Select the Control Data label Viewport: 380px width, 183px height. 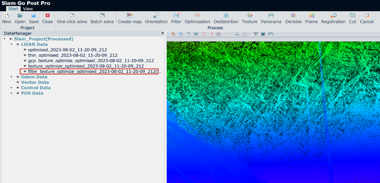tap(36, 87)
